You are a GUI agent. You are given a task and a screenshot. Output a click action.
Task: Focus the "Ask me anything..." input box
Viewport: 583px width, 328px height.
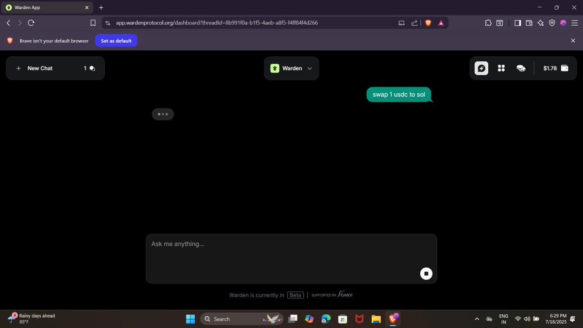(x=291, y=259)
